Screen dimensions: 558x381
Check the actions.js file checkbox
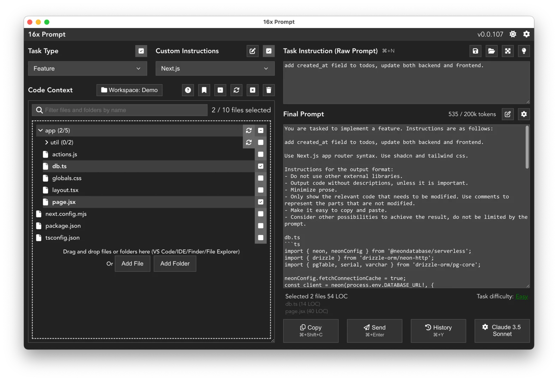(x=261, y=155)
